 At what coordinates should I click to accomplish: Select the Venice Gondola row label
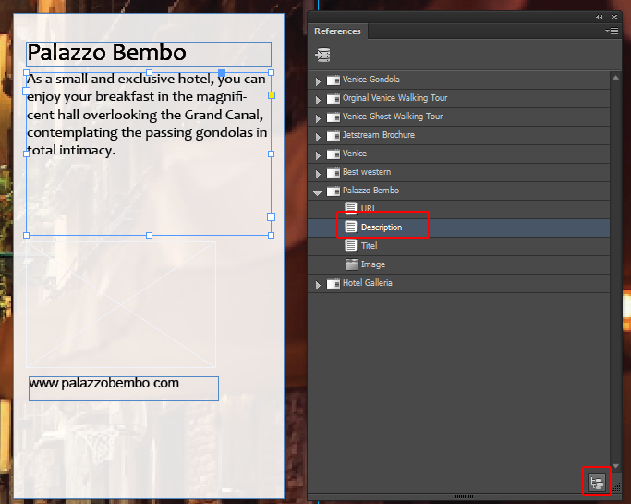(371, 80)
